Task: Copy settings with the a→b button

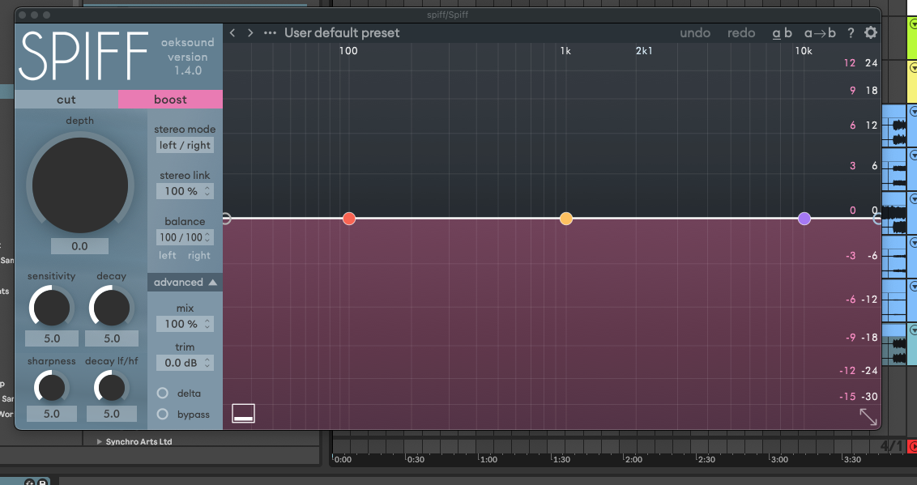Action: 820,33
